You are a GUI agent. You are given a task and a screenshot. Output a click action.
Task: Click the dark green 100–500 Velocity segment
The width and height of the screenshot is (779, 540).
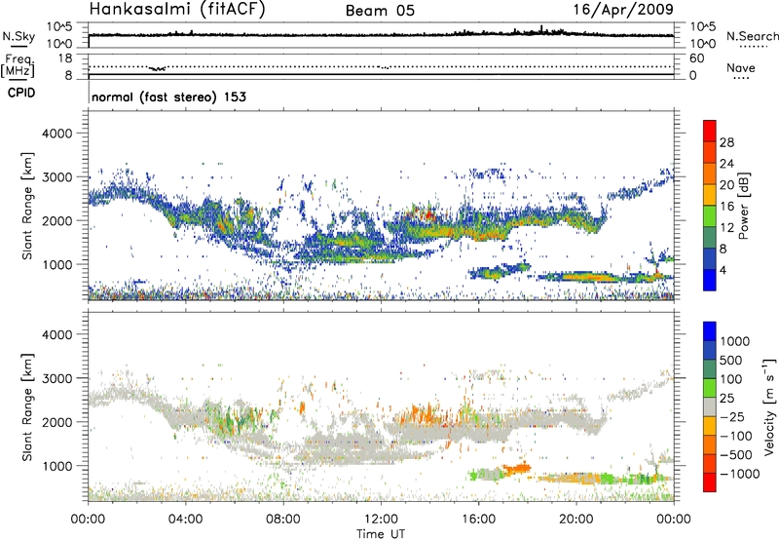(x=710, y=369)
